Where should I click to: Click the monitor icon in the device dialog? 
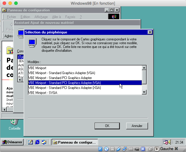pos(32,42)
